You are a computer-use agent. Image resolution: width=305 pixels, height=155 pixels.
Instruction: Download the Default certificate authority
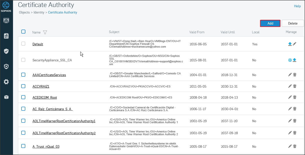coord(290,44)
